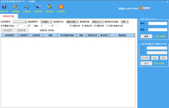Click 互利符账号 column header

pos(10,35)
